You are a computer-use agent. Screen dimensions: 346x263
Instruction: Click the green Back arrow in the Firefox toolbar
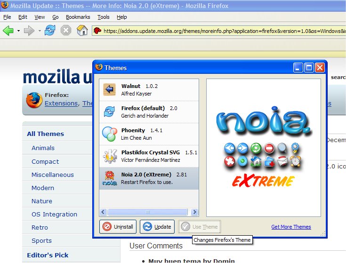point(8,31)
